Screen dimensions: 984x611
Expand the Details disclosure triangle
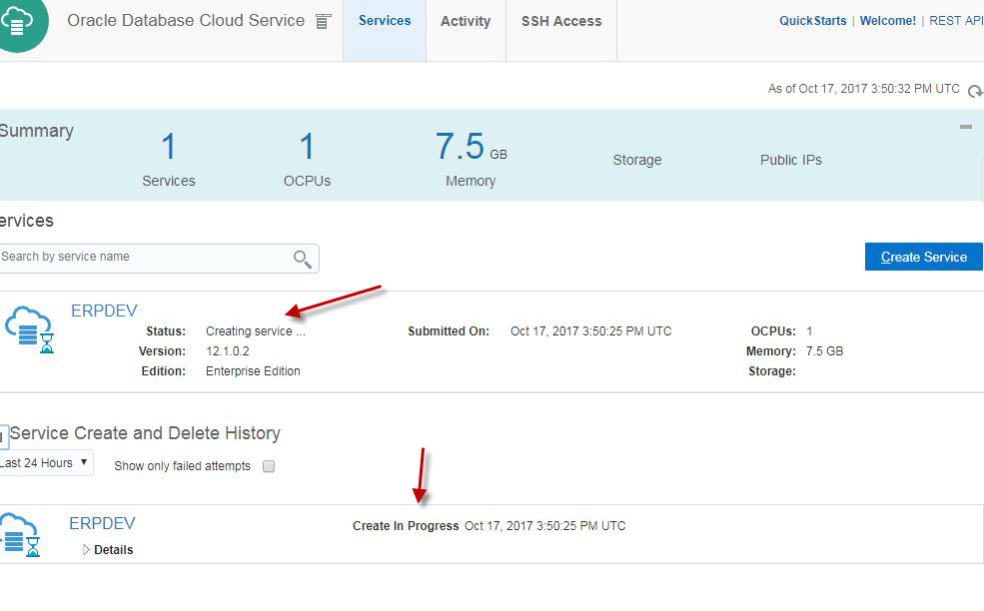tap(86, 549)
